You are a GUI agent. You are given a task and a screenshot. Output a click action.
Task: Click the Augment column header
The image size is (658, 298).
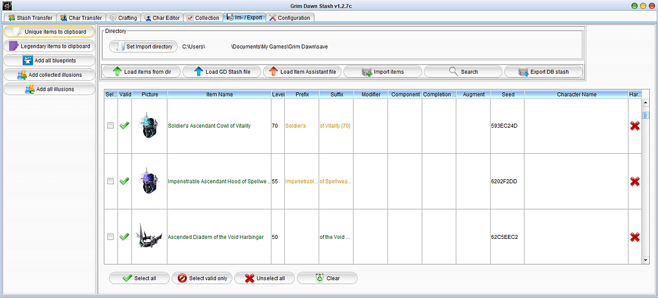474,95
